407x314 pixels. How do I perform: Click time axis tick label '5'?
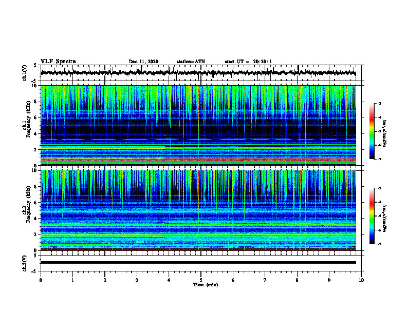201,280
